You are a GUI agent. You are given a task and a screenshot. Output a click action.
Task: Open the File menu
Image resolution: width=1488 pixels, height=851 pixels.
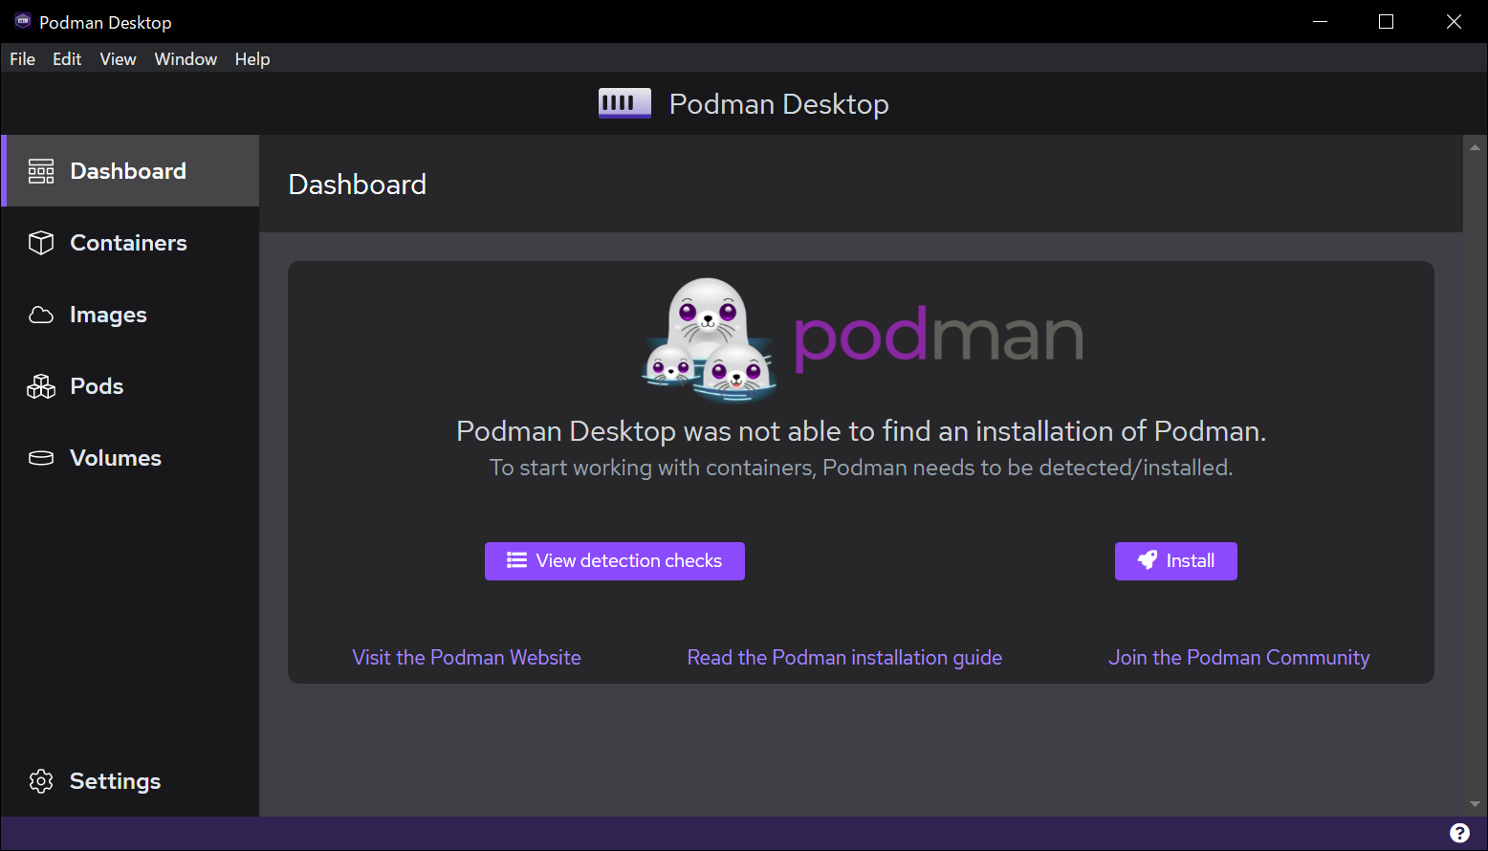coord(22,59)
